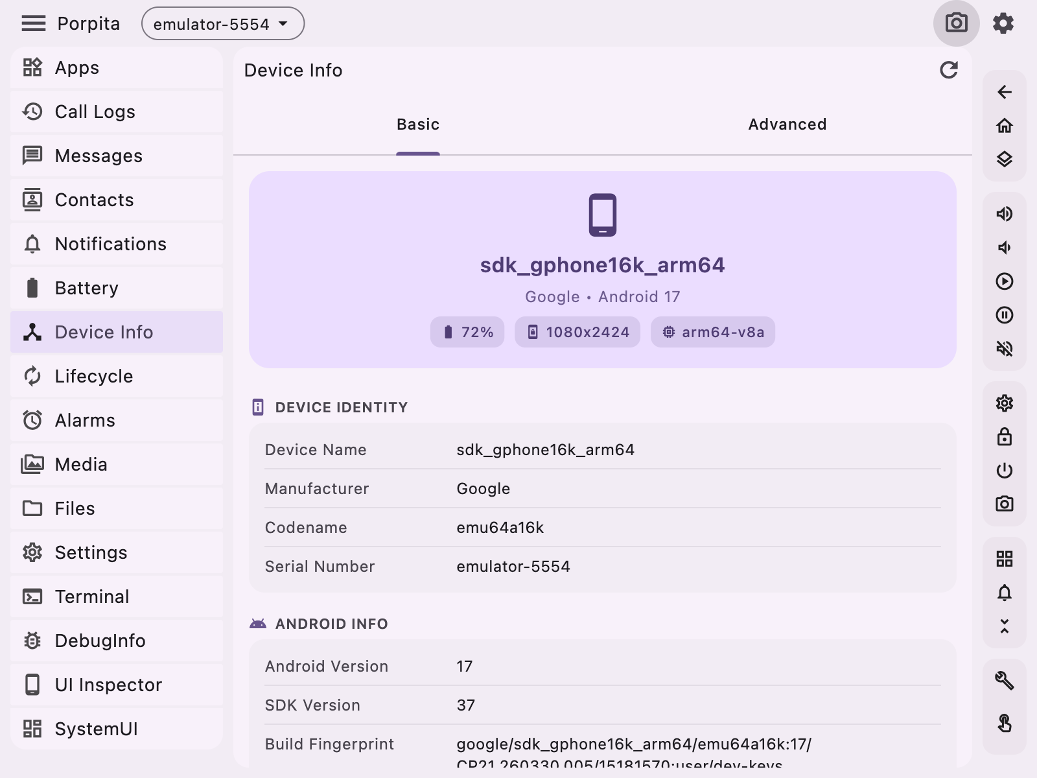Click notification bell in right toolbar

tap(1005, 593)
